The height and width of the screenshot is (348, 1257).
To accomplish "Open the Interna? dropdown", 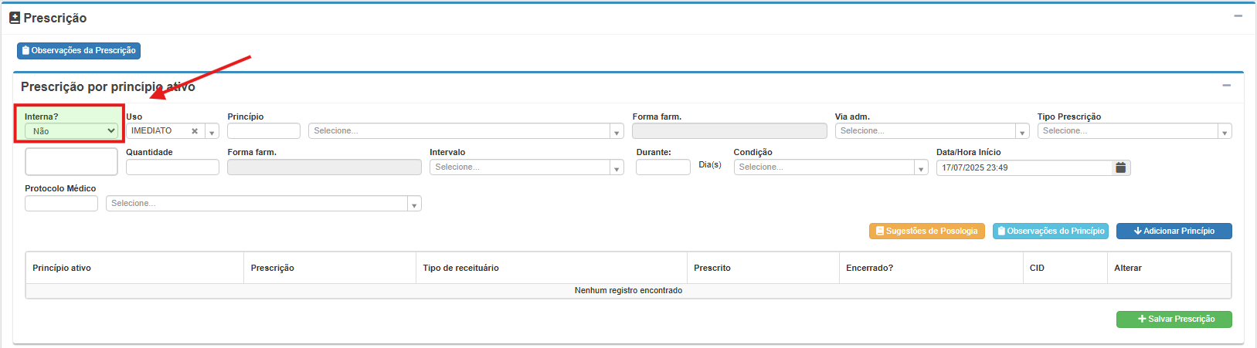I will click(71, 131).
